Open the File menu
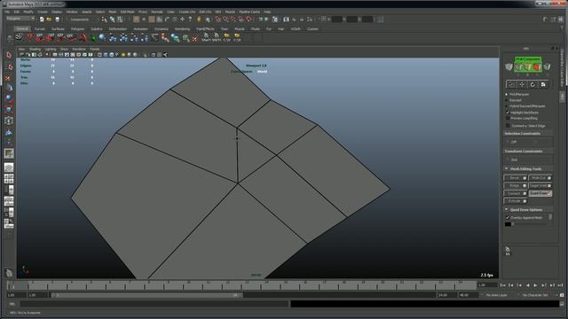 (x=7, y=12)
